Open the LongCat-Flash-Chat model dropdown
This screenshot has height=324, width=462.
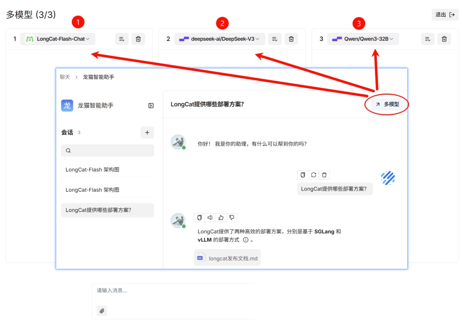coord(58,39)
